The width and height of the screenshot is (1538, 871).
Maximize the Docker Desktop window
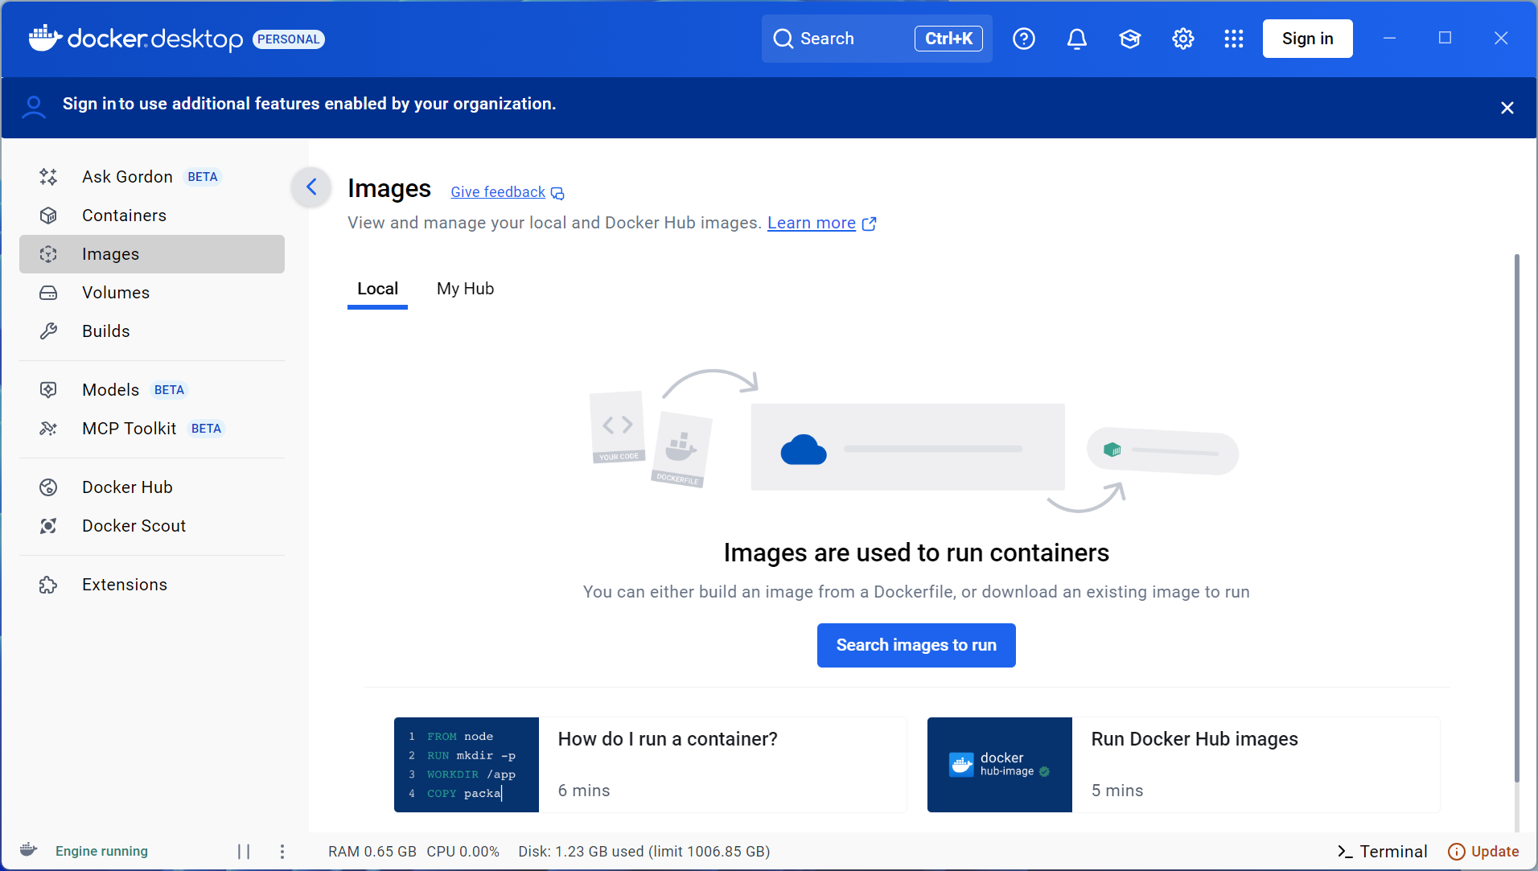[1445, 38]
